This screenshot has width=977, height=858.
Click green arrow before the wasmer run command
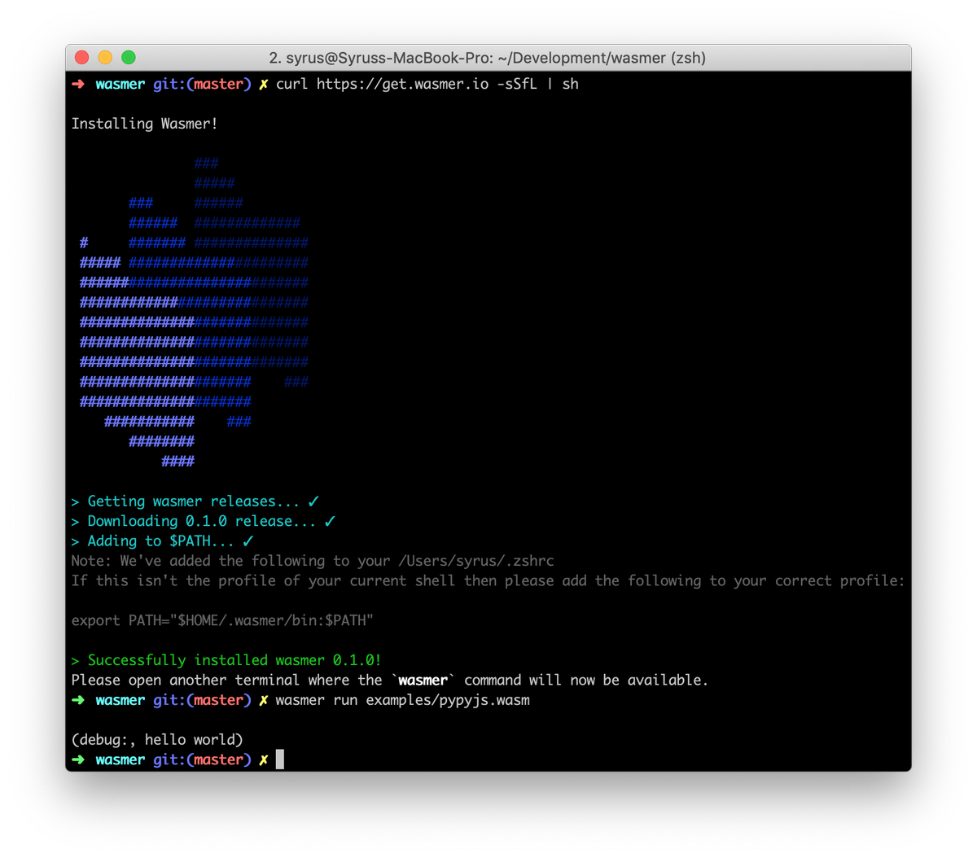tap(78, 700)
